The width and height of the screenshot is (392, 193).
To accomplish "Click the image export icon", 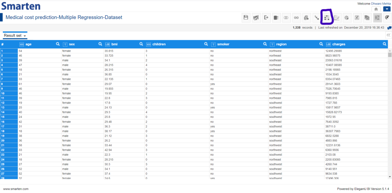I will [x=357, y=18].
